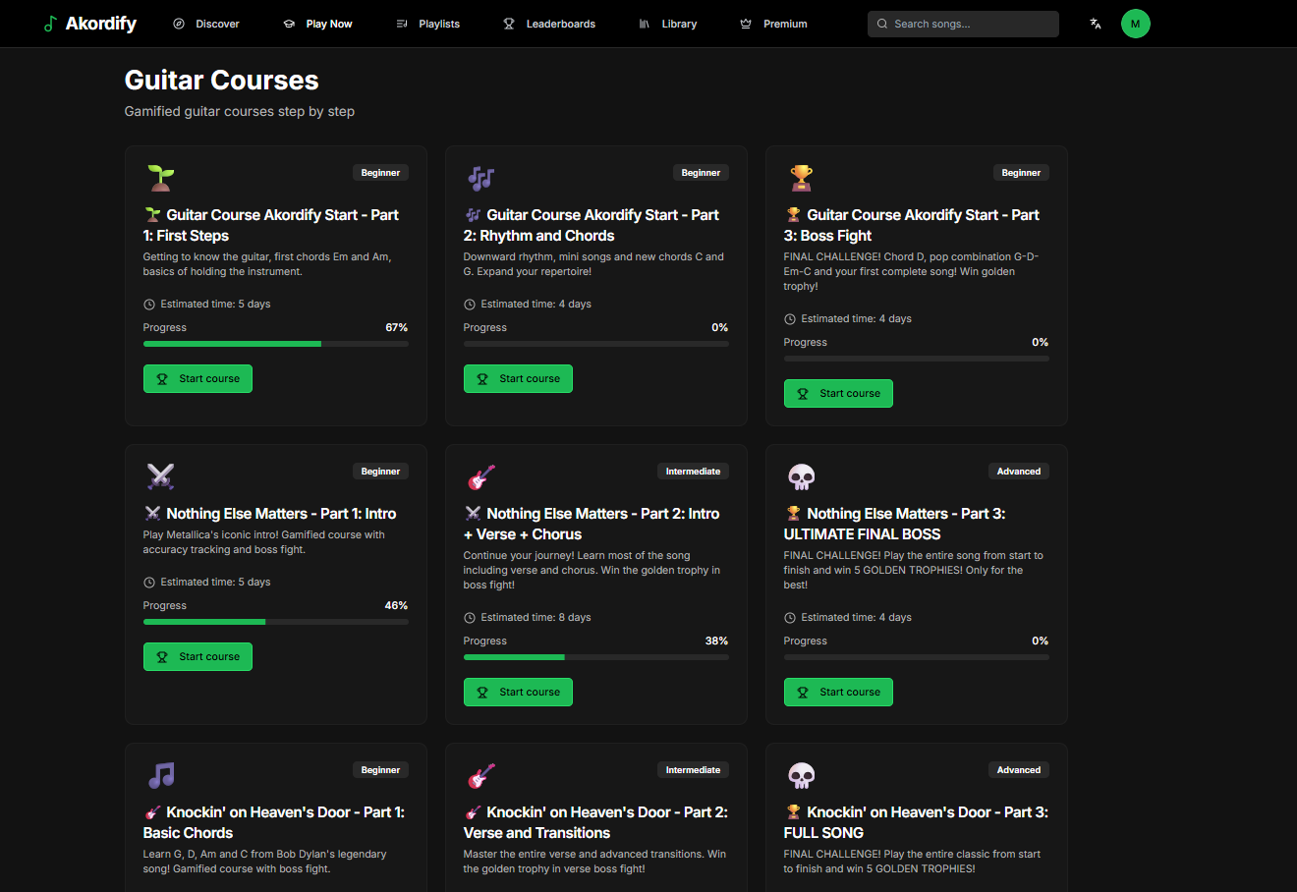Open the Playlists section

tap(427, 24)
